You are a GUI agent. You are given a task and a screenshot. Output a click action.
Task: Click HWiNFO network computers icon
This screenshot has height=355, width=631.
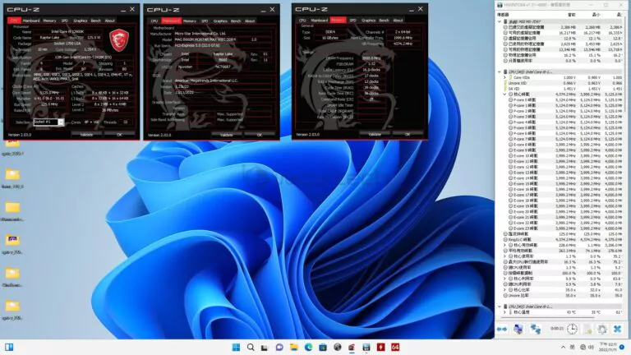520,329
